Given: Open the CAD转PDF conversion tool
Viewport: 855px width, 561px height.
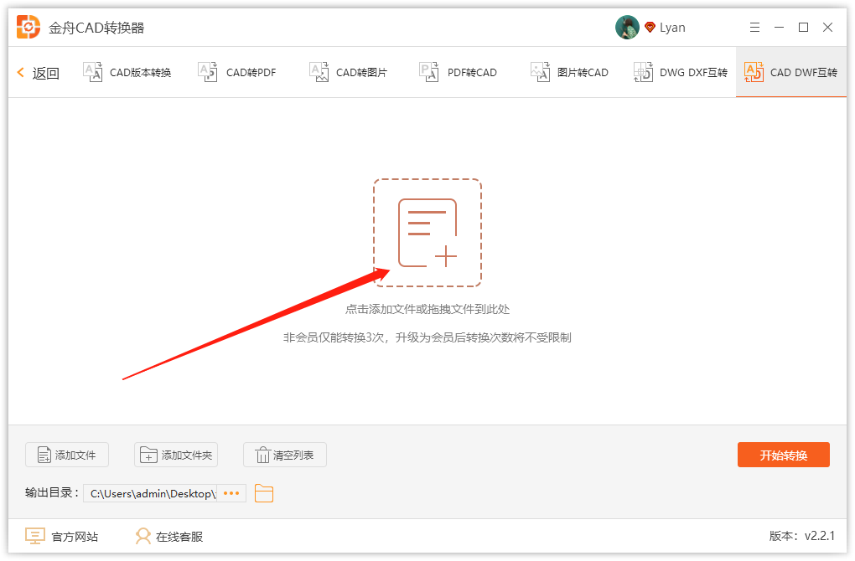Looking at the screenshot, I should [x=206, y=71].
